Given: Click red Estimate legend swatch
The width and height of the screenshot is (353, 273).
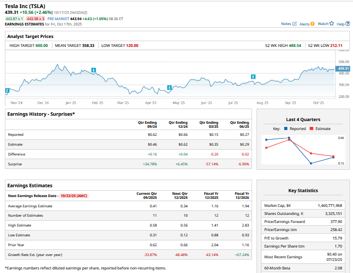Looking at the screenshot, I should point(311,129).
